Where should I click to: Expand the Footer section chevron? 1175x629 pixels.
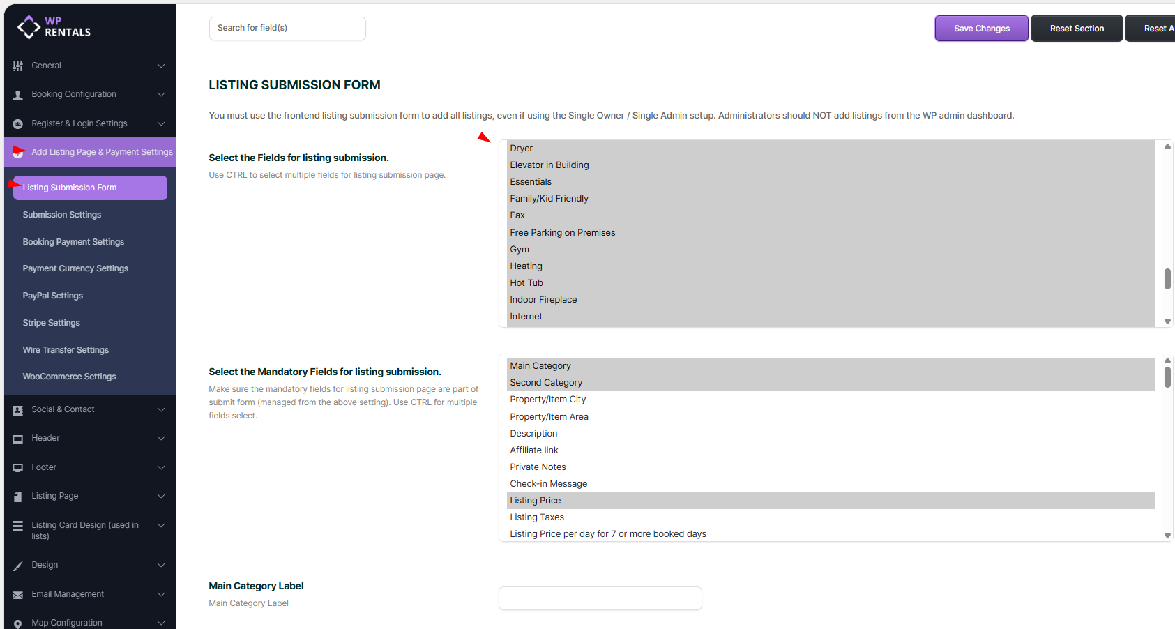point(161,467)
